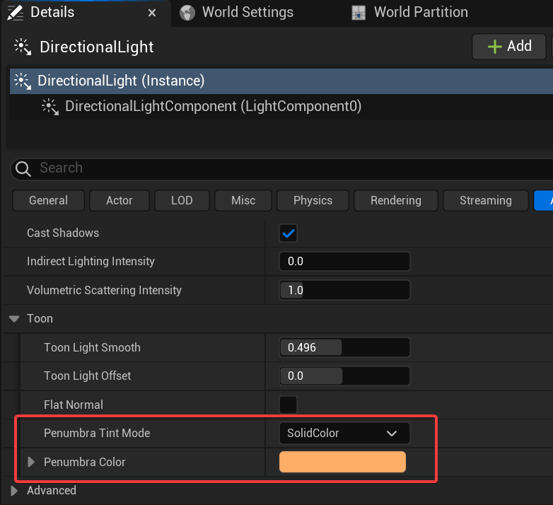The width and height of the screenshot is (553, 505).
Task: Filter by General category
Action: coord(48,201)
